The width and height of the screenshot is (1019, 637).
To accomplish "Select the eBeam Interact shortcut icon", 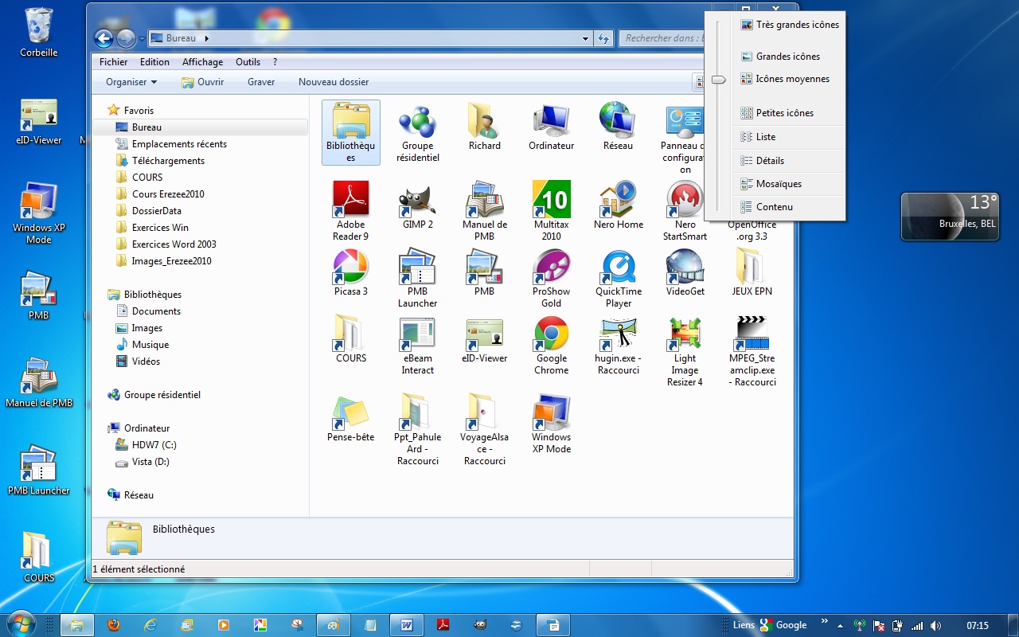I will tap(417, 346).
